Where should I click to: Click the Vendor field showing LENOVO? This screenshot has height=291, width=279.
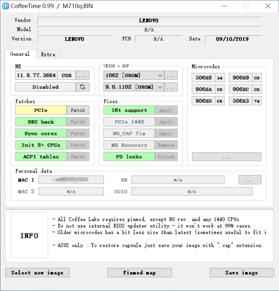tap(149, 20)
